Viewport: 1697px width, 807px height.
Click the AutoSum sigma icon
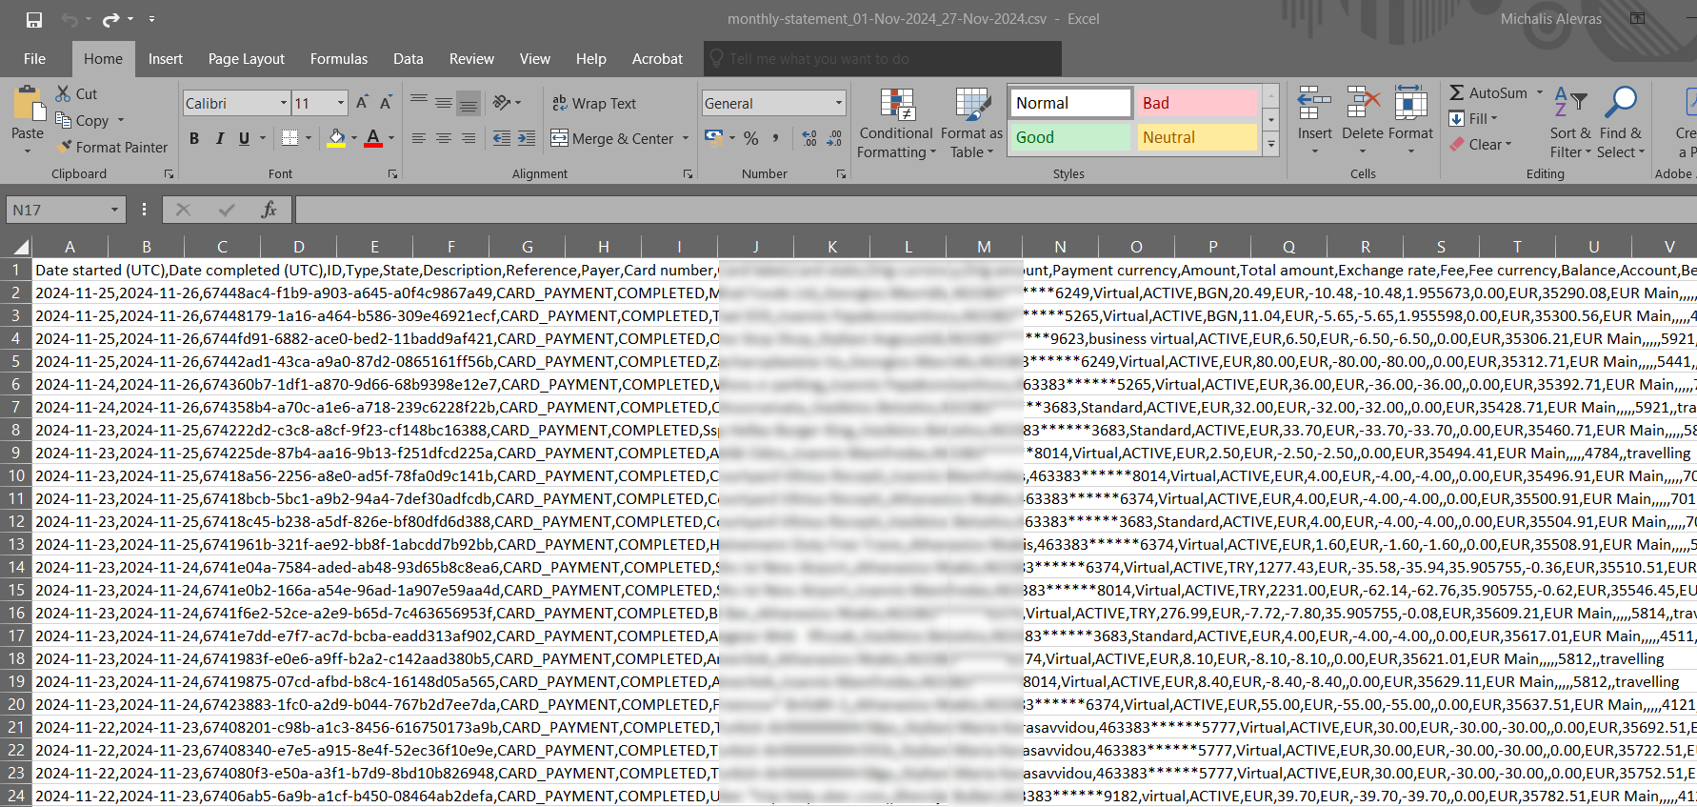[x=1457, y=93]
